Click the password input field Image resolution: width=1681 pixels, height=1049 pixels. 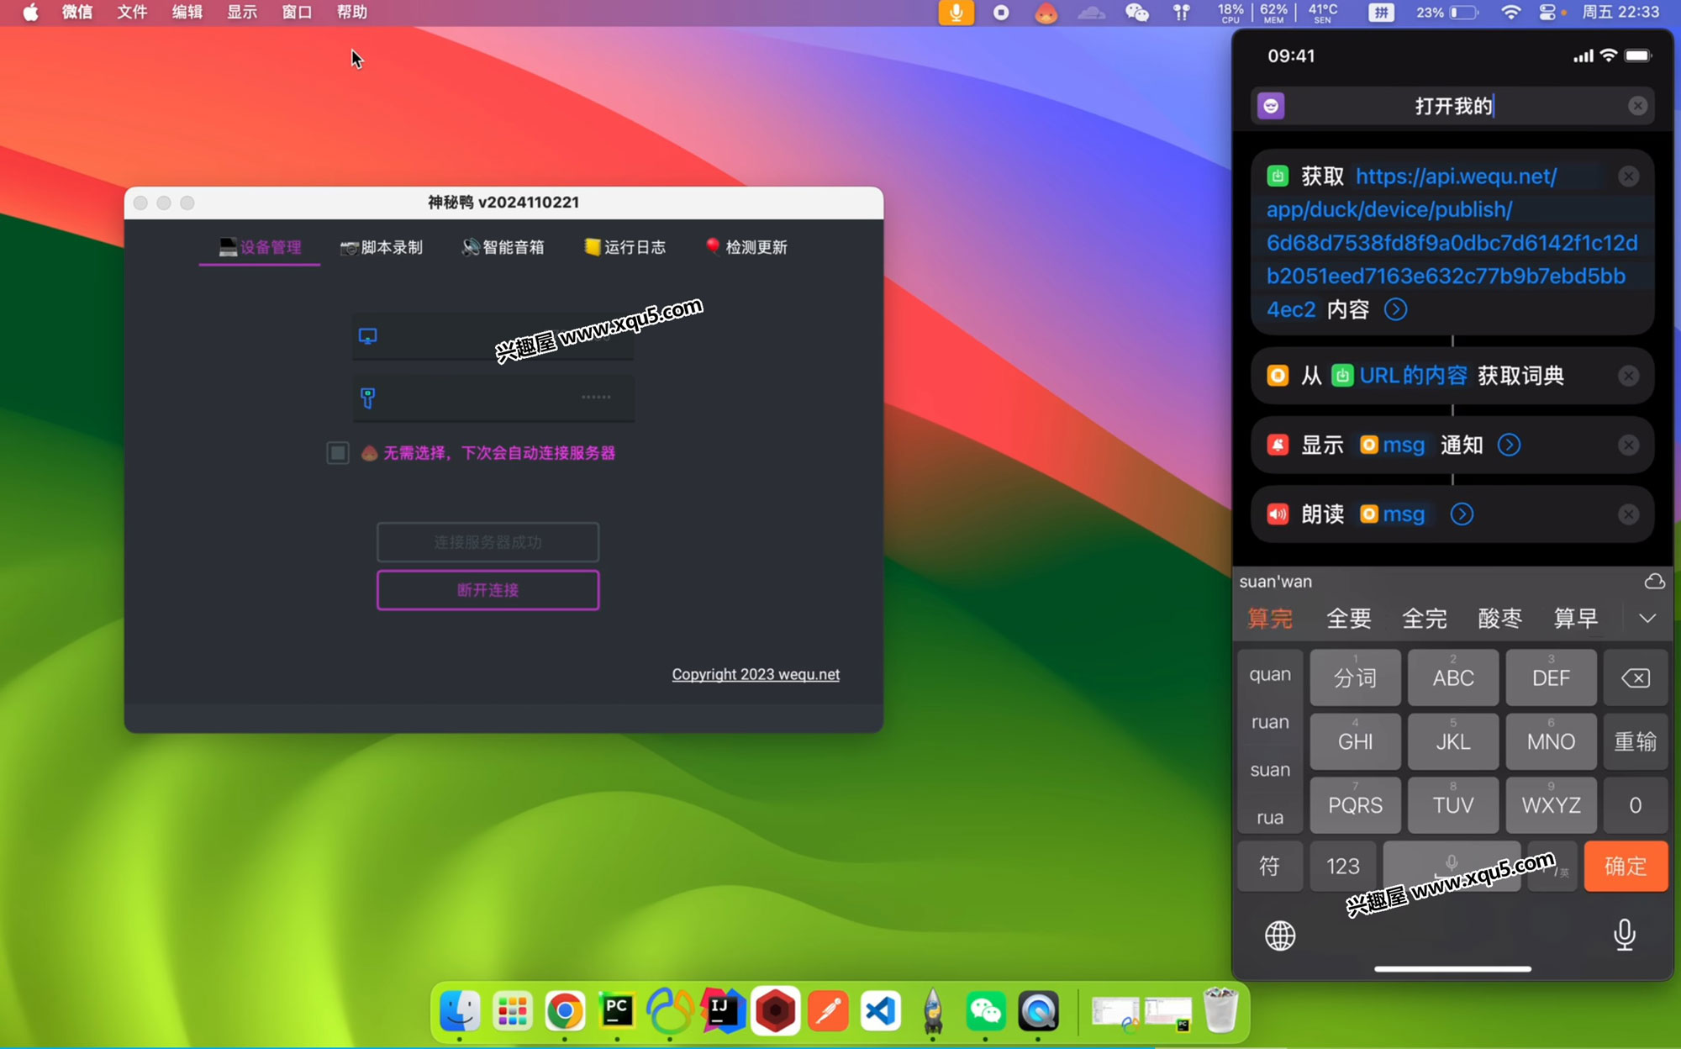click(493, 397)
